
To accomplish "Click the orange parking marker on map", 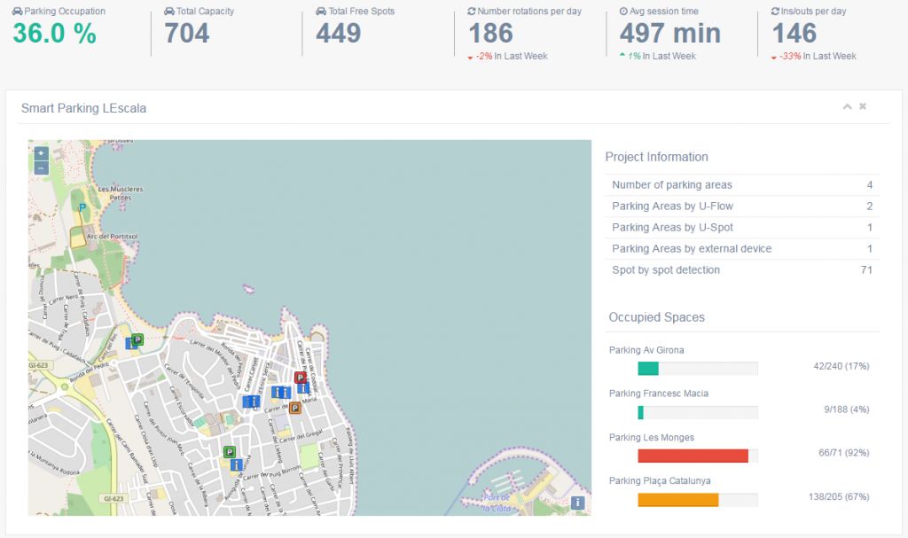I will click(295, 408).
